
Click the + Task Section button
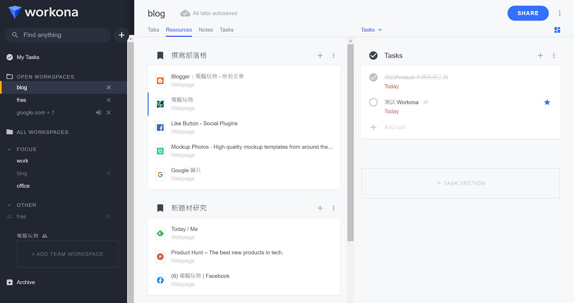pos(461,183)
